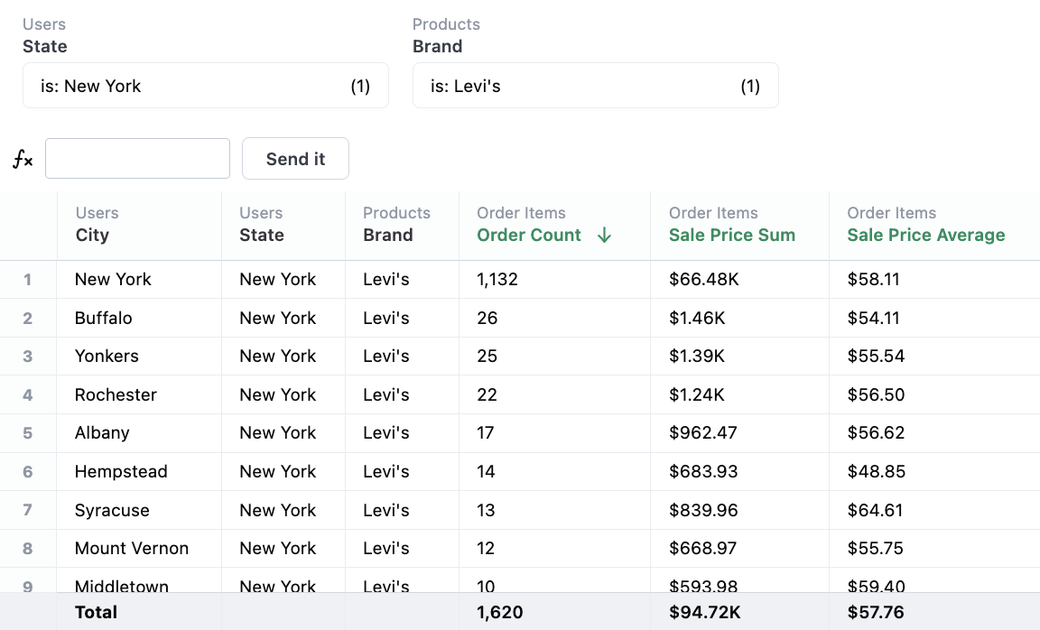
Task: Sort by Order Count column header
Action: tap(529, 236)
